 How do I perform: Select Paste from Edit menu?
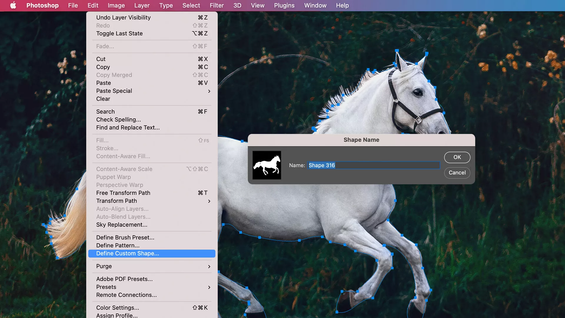click(x=152, y=83)
